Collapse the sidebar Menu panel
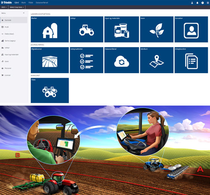 point(24,13)
